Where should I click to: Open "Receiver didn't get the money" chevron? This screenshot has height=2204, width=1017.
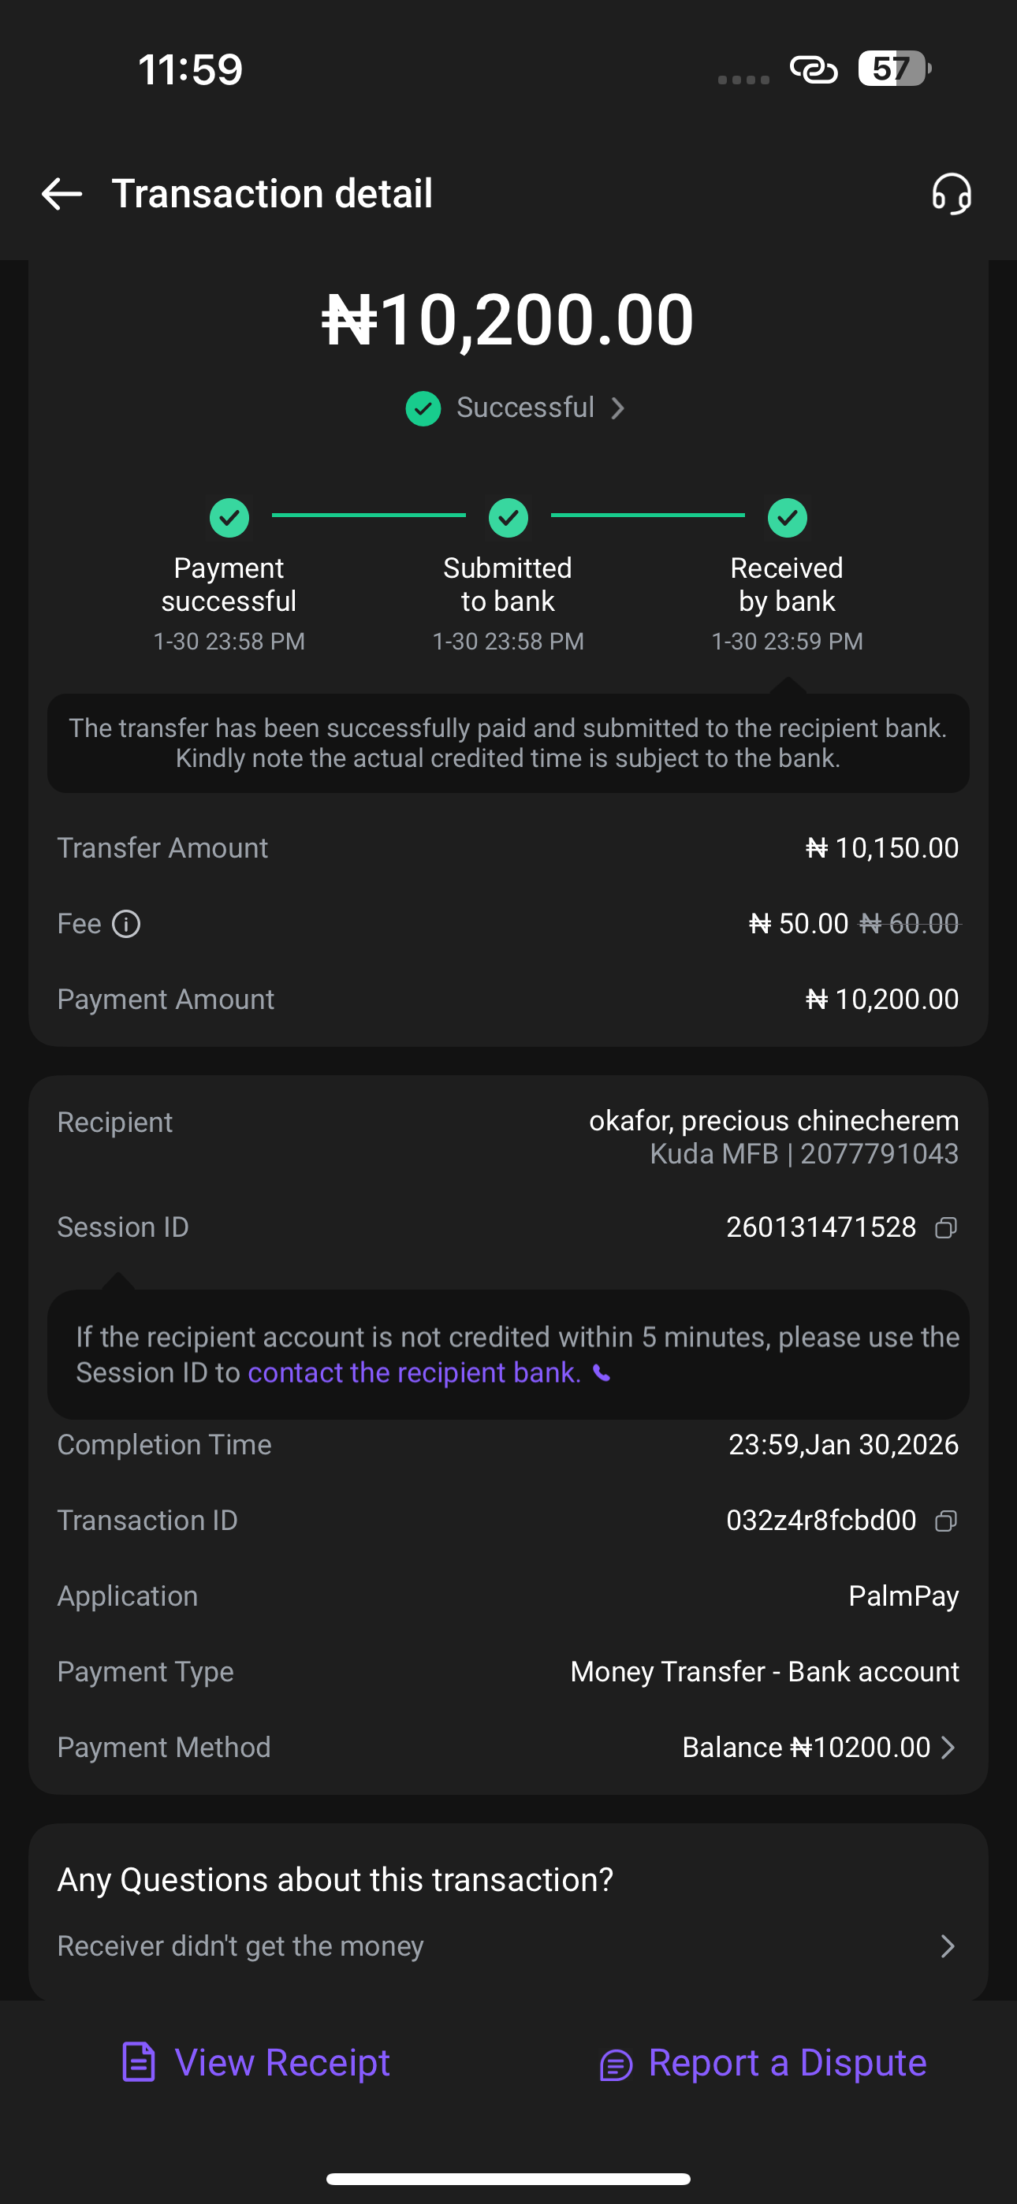948,1946
